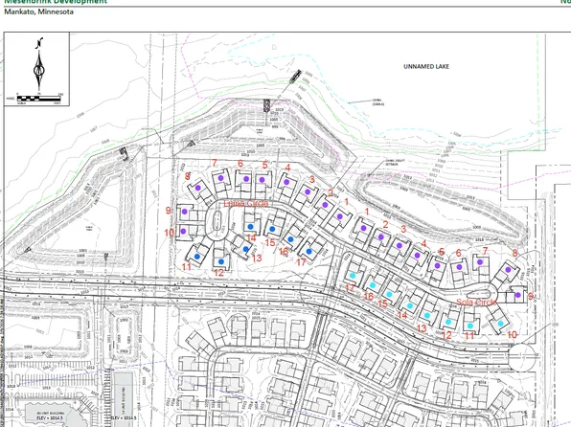Click the black-and-white scale bar
571x427 pixels.
coord(38,98)
